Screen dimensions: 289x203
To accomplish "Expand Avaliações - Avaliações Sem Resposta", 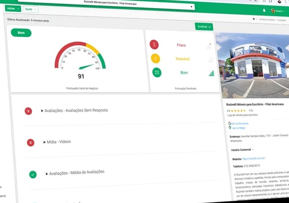I will point(74,110).
